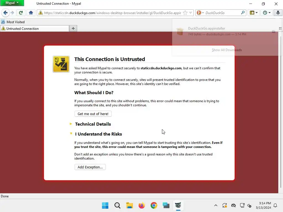Click Show All Downloads link
Viewport: 283px width, 212px height.
(x=227, y=50)
